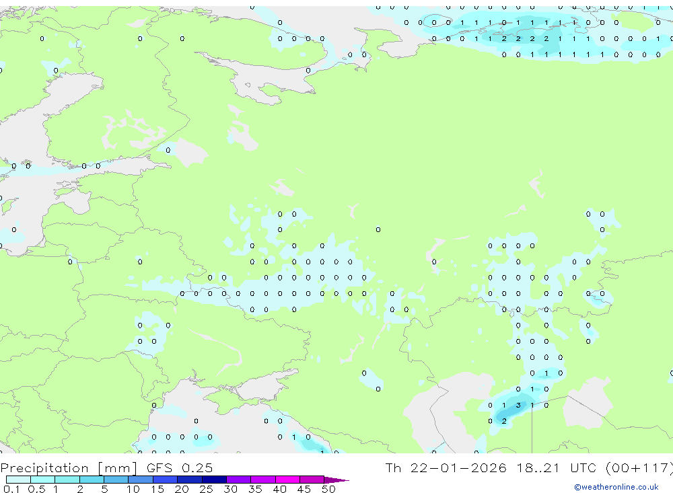
Task: Click the "20" legend scale value
Action: coord(182,489)
